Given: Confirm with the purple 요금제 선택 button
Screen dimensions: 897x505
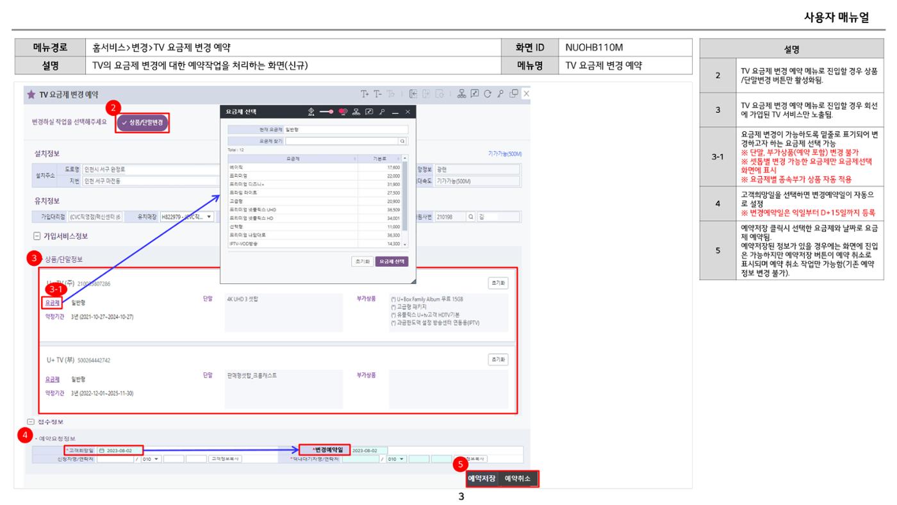Looking at the screenshot, I should (x=391, y=261).
